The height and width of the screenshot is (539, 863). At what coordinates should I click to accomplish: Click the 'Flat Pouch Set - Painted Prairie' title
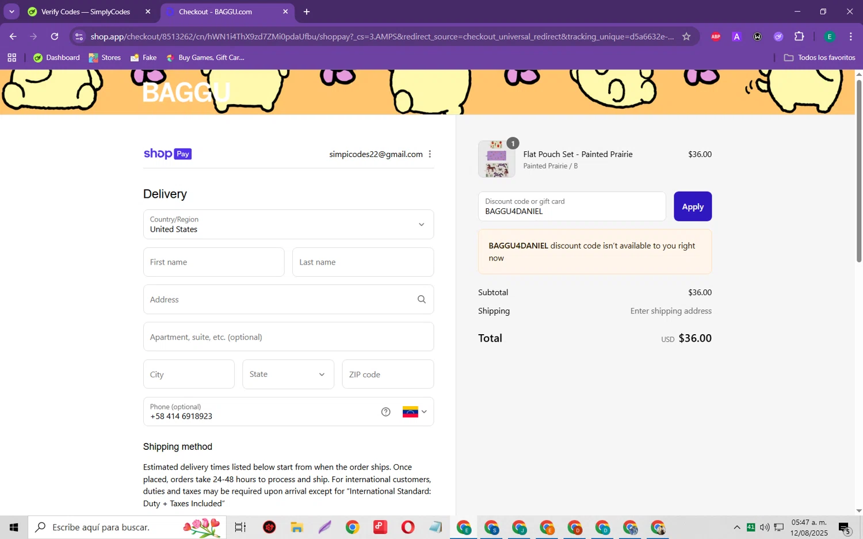(x=578, y=154)
